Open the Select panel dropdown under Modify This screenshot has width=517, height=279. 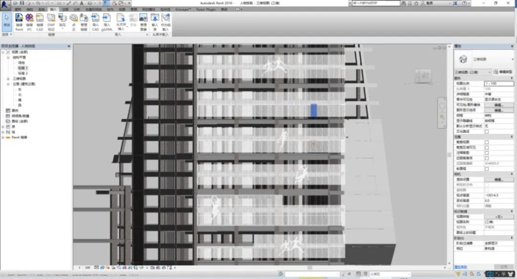tap(7, 35)
